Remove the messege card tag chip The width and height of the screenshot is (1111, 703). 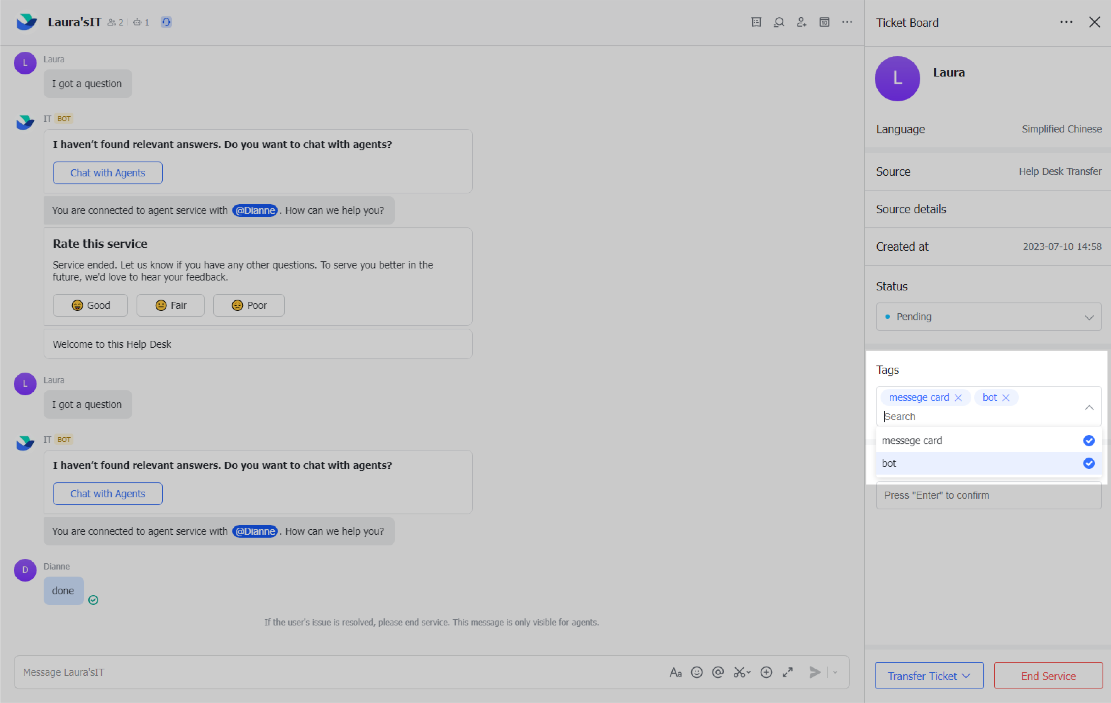[958, 398]
